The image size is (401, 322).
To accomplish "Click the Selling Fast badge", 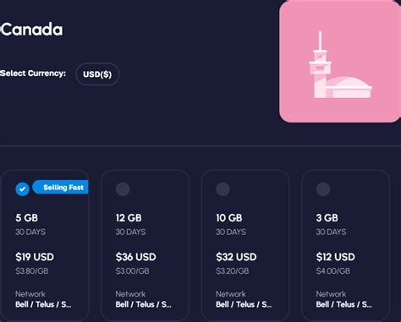I will tap(60, 187).
